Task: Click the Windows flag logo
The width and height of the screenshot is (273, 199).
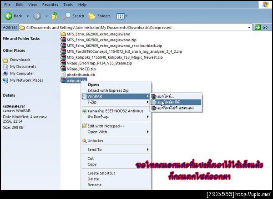Action: pos(266,5)
